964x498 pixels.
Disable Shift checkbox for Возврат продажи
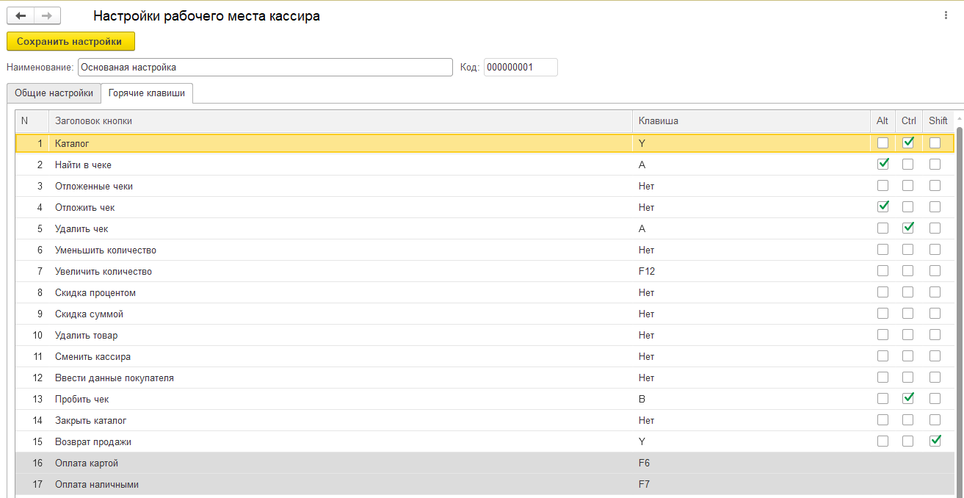tap(935, 441)
